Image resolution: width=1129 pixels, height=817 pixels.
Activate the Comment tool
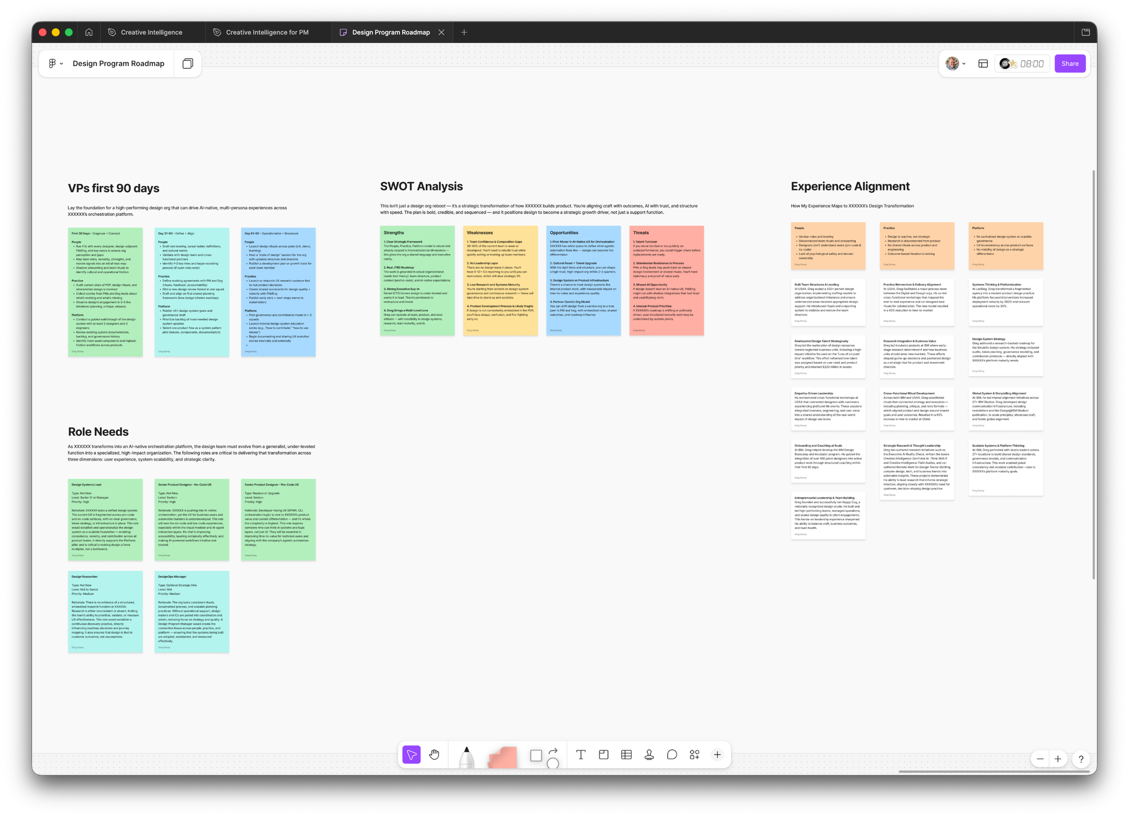pos(672,754)
